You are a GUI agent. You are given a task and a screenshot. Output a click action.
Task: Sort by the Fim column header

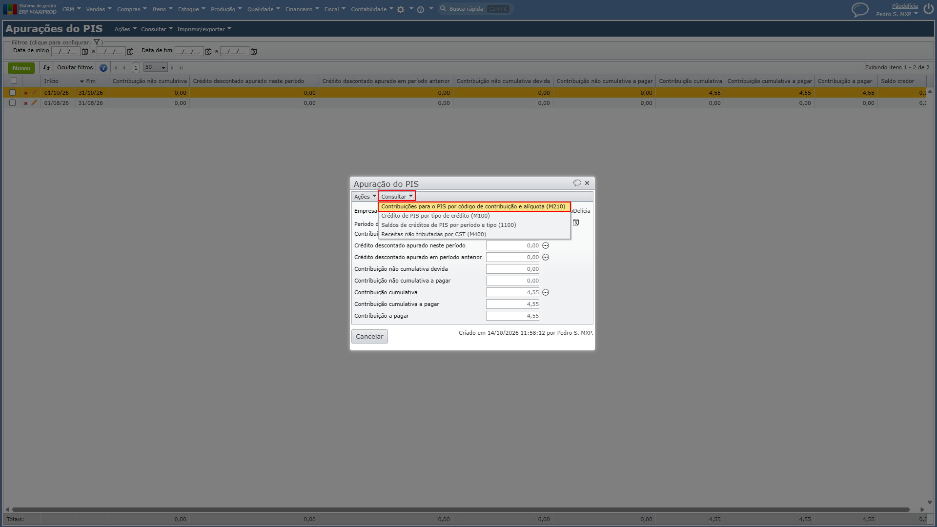tap(91, 81)
